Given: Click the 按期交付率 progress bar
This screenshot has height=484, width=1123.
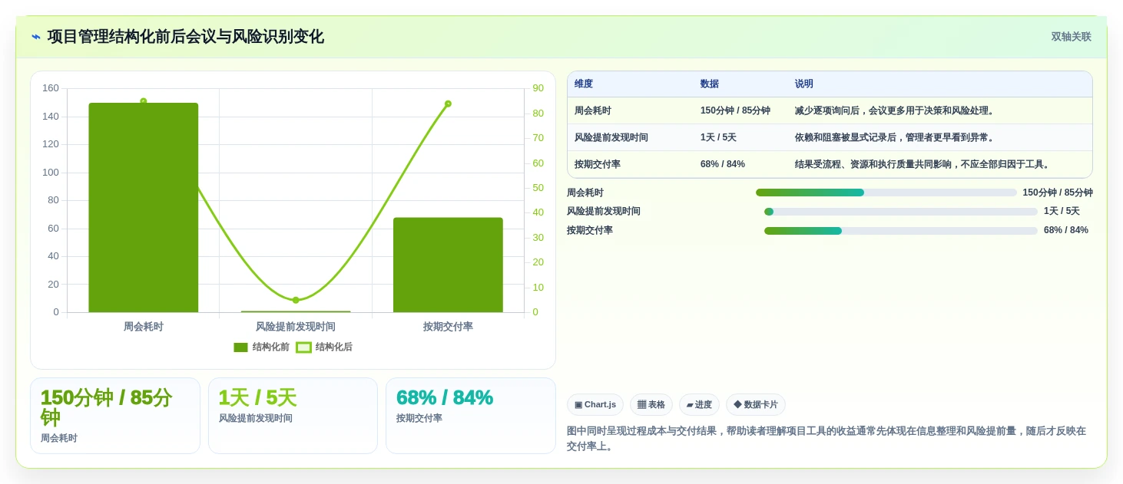Looking at the screenshot, I should [900, 231].
